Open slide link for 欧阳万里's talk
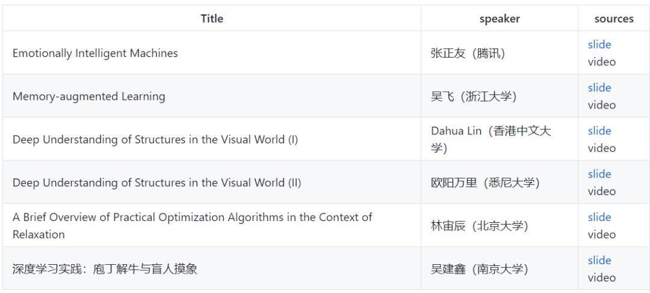650x293 pixels. [599, 174]
